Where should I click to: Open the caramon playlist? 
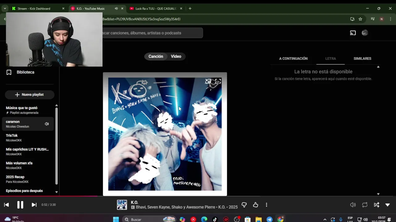coord(28,124)
